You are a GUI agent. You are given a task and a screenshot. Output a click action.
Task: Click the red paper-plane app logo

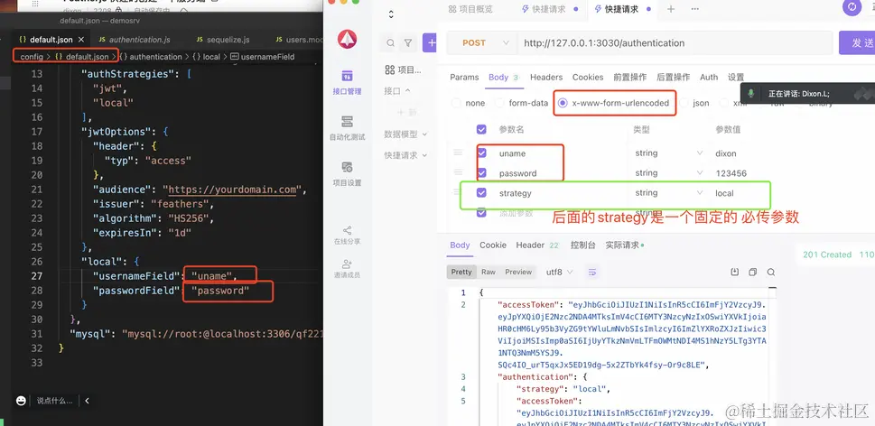pos(347,39)
